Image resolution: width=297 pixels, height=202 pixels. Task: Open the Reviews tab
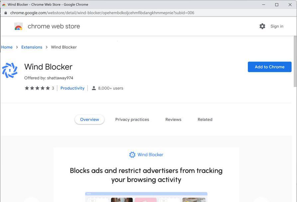click(173, 120)
